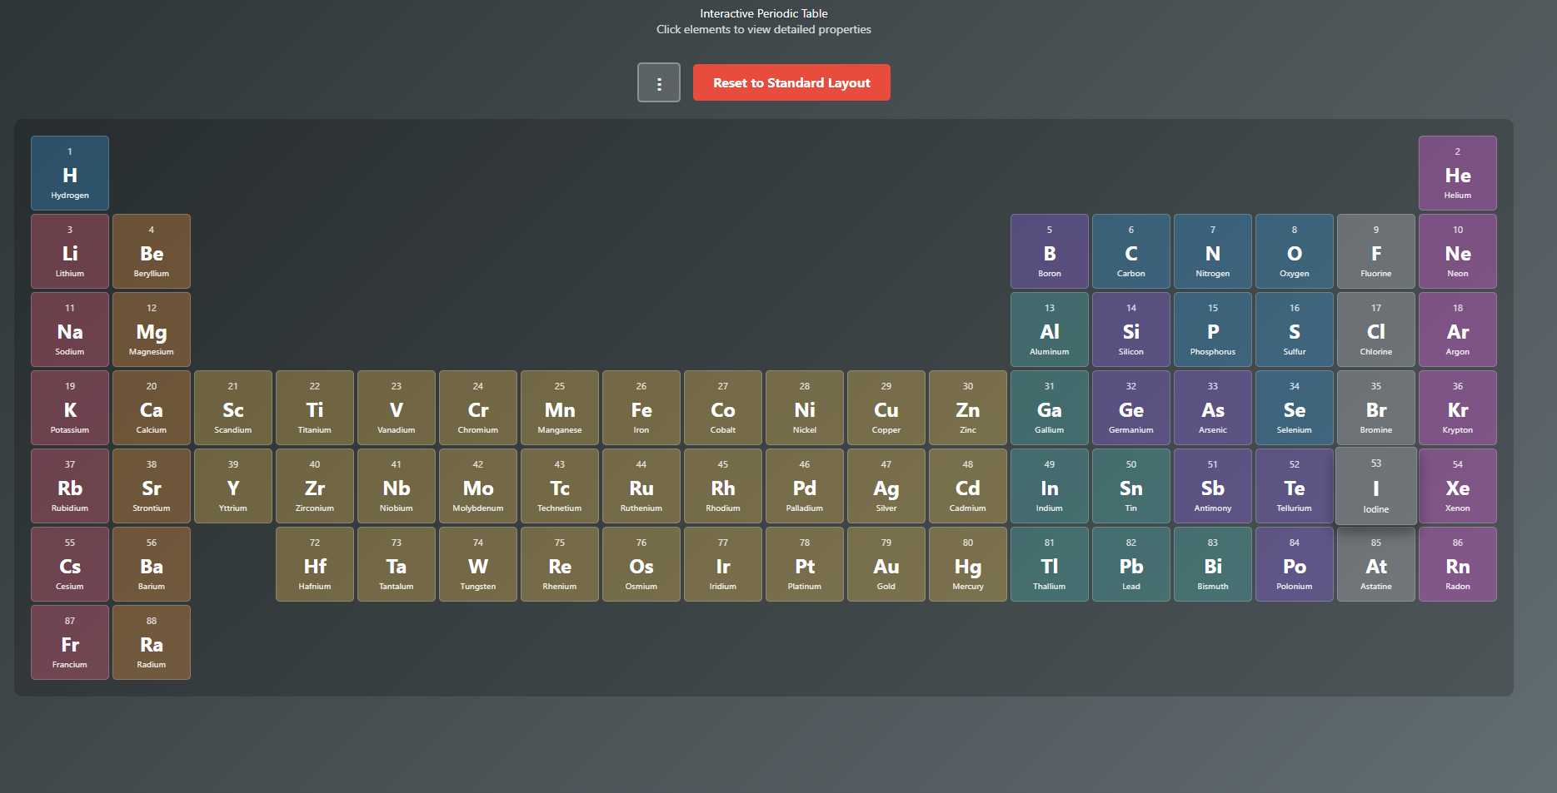This screenshot has width=1557, height=793.
Task: Select the Zirconium element
Action: point(315,486)
